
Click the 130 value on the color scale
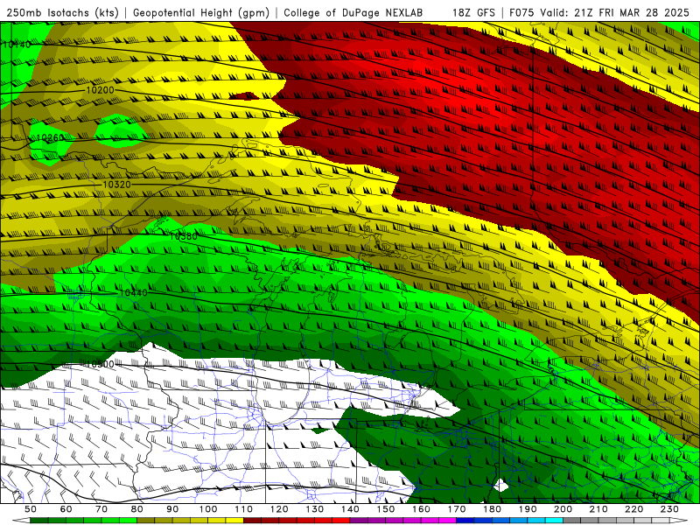tap(315, 509)
